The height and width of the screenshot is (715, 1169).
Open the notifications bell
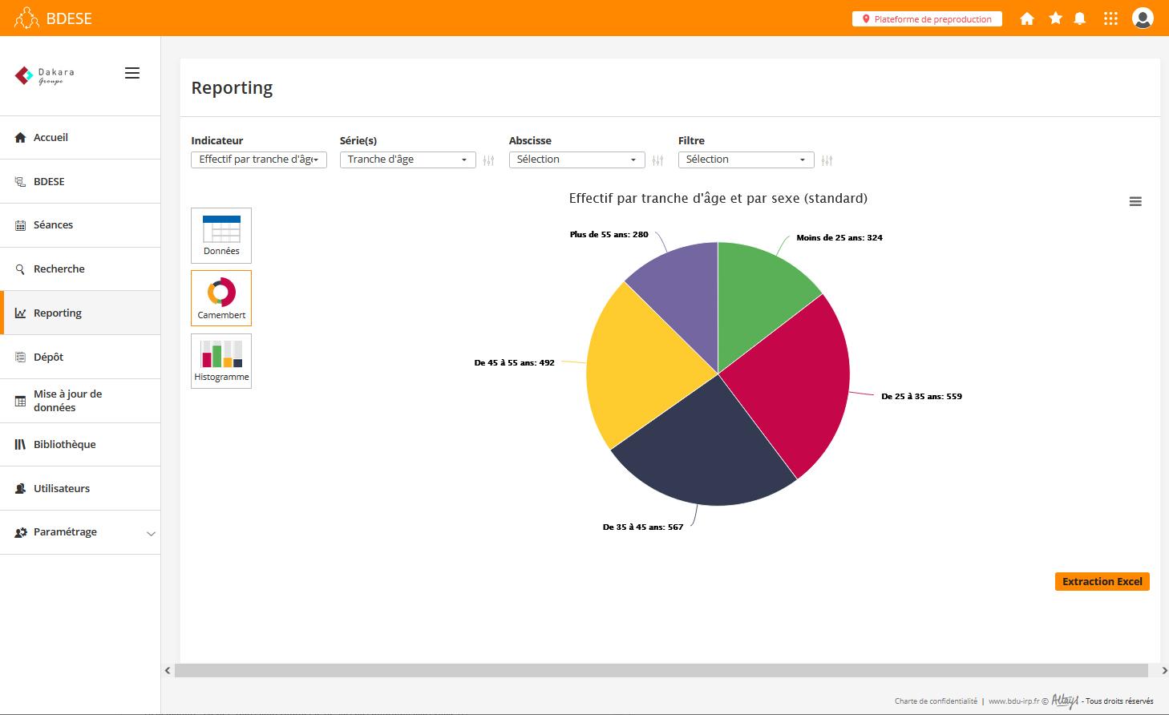click(1080, 18)
